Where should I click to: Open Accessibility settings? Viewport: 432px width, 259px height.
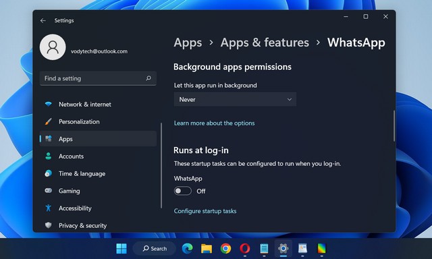pyautogui.click(x=98, y=208)
